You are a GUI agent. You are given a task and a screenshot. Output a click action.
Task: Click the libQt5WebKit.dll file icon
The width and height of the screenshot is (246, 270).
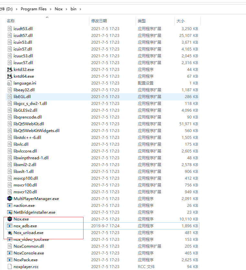pyautogui.click(x=10, y=124)
